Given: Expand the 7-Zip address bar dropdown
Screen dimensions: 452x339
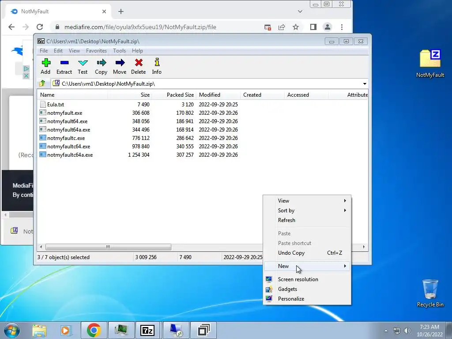Looking at the screenshot, I should (365, 83).
